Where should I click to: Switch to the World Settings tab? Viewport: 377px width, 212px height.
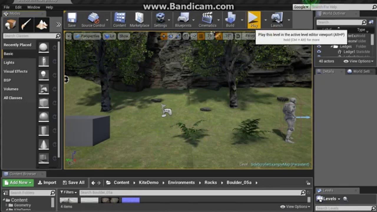(x=361, y=71)
